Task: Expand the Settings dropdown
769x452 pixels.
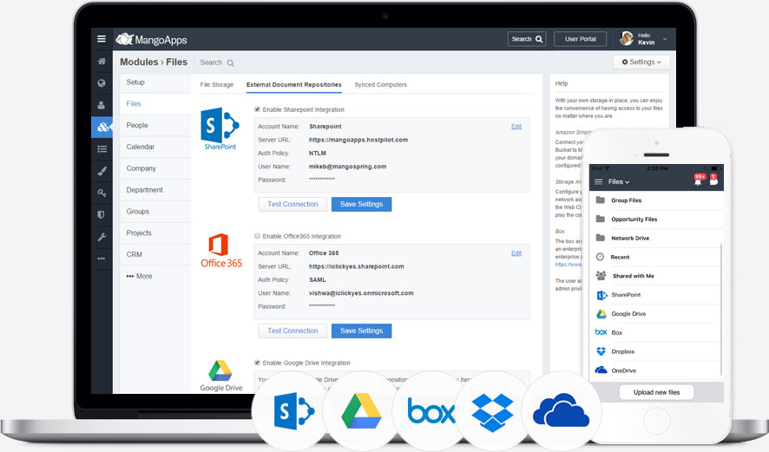Action: pos(641,62)
